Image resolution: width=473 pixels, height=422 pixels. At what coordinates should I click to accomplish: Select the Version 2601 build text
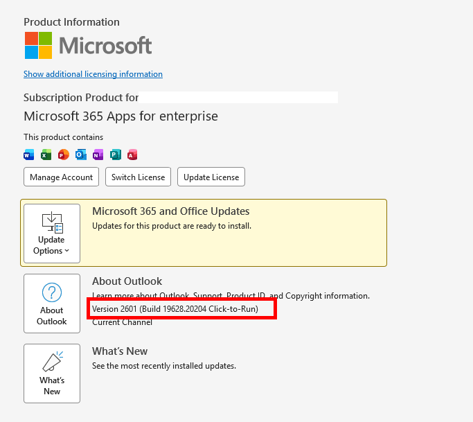tap(175, 309)
